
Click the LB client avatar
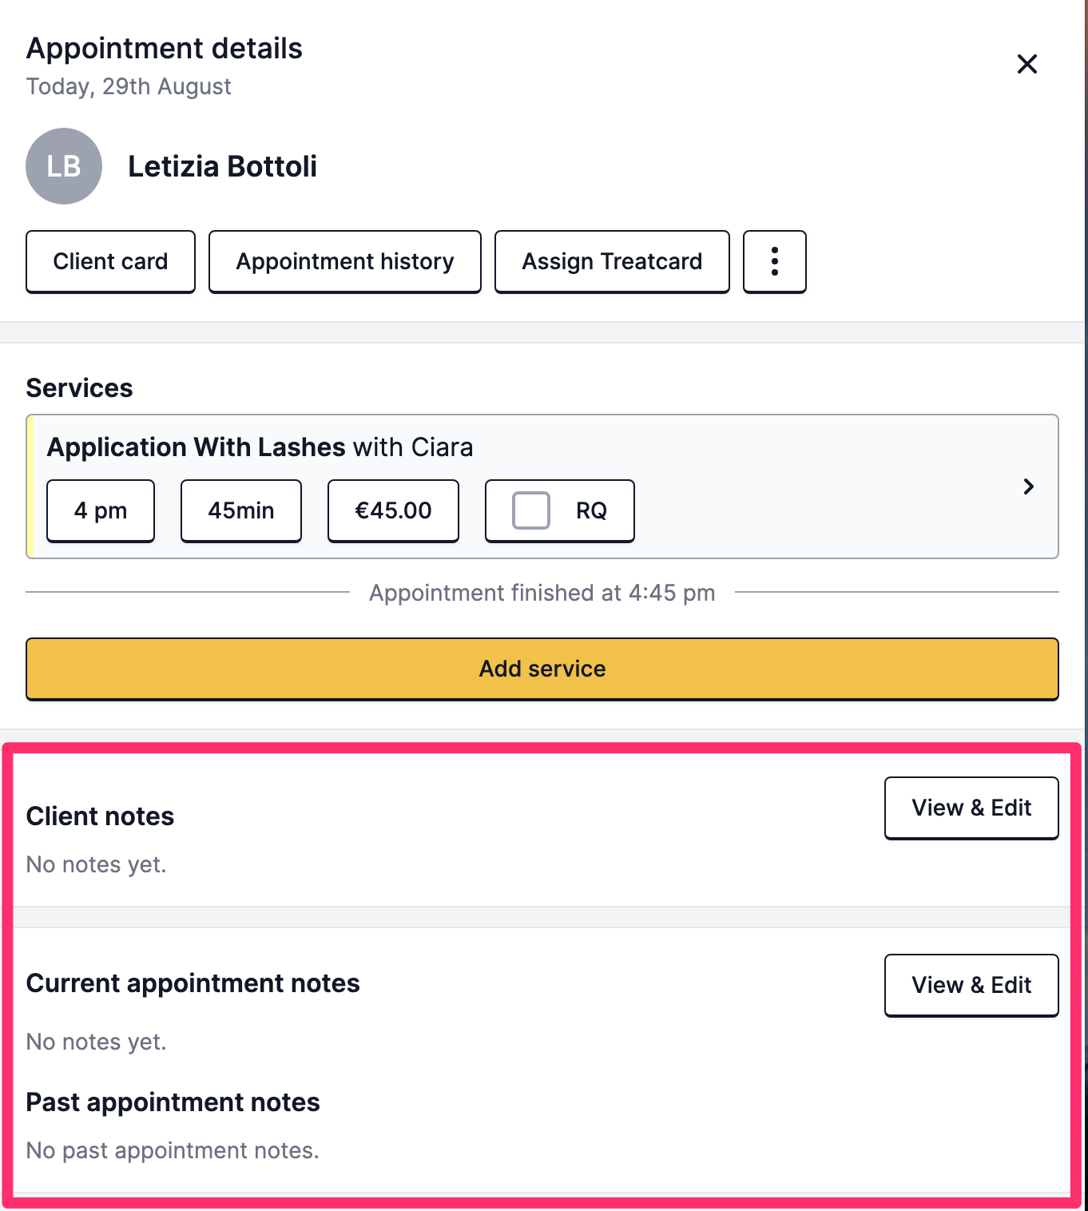[x=64, y=166]
